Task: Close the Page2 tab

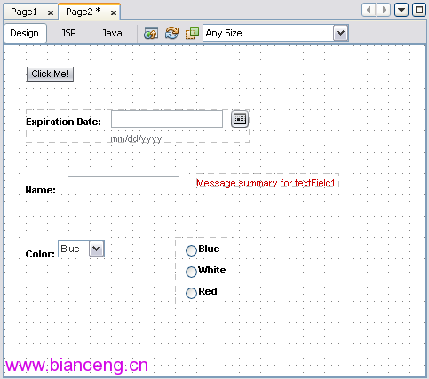Action: coord(114,12)
